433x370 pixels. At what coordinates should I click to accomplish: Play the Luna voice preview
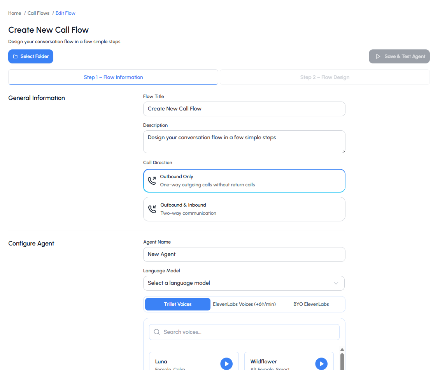pyautogui.click(x=226, y=364)
